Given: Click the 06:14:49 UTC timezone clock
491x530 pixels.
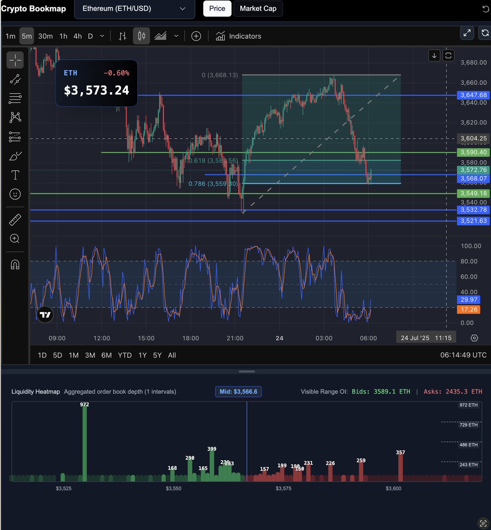Looking at the screenshot, I should 463,355.
